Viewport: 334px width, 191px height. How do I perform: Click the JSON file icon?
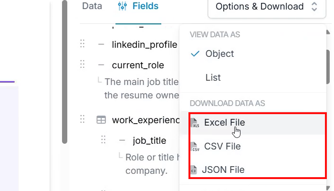(194, 170)
